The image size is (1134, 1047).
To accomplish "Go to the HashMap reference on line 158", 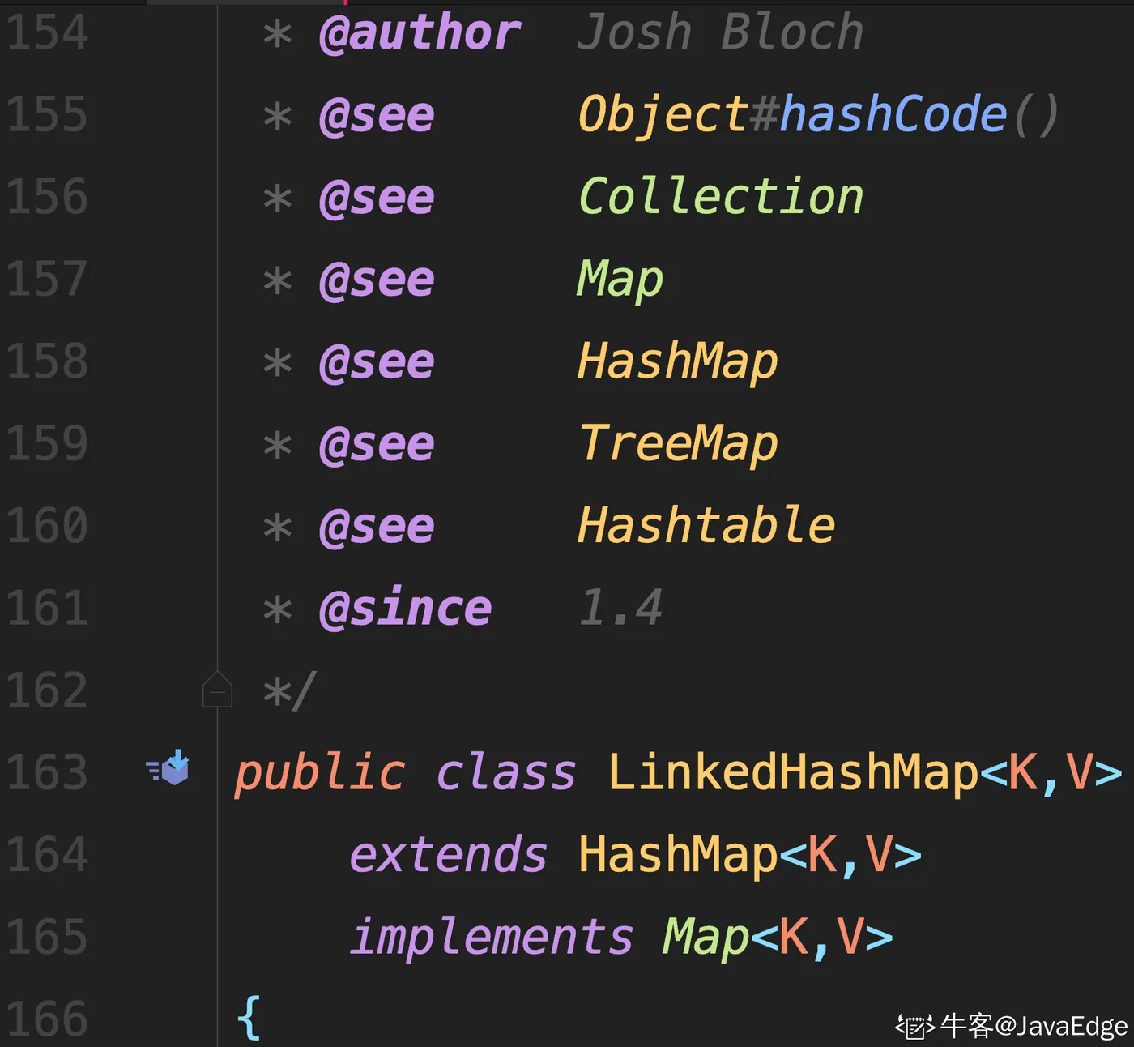I will pyautogui.click(x=678, y=362).
